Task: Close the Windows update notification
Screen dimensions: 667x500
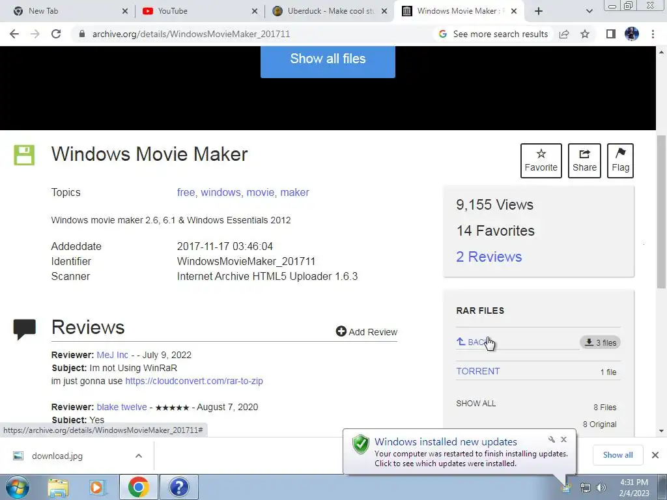Action: (563, 439)
